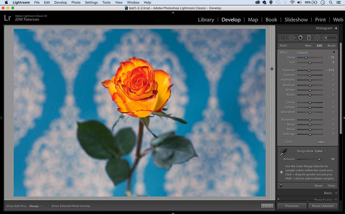Click the battery status indicator
This screenshot has width=345, height=214.
point(311,2)
